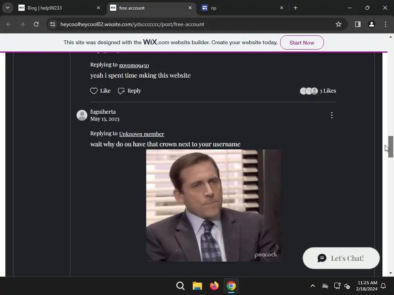Go back to previous page
The image size is (394, 295).
pyautogui.click(x=8, y=24)
